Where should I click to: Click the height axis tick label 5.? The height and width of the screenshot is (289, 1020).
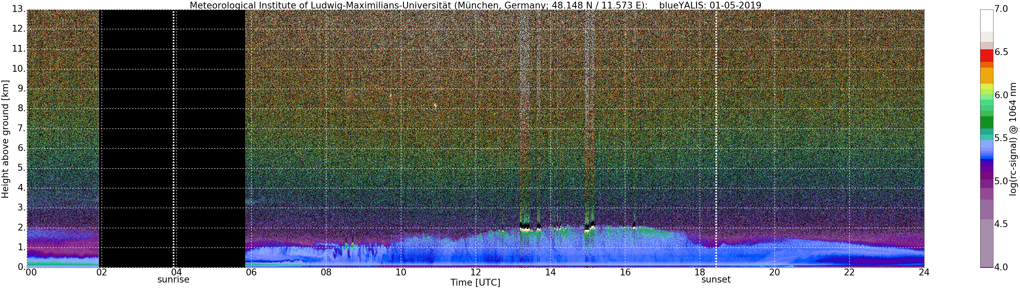[x=22, y=168]
